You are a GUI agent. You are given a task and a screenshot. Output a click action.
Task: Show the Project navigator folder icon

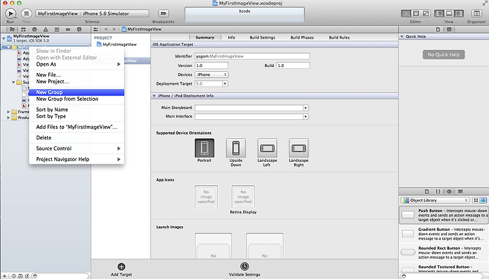[x=12, y=29]
